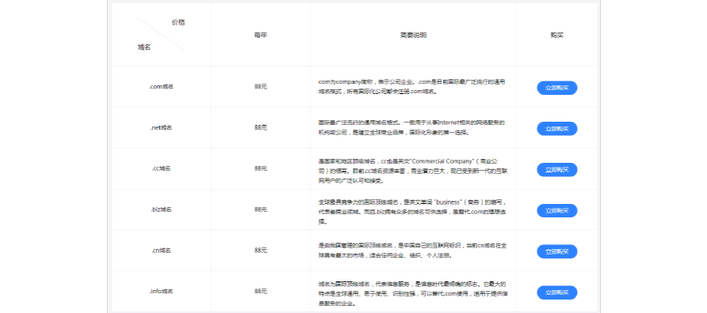Buy the .cn domain now
This screenshot has height=313, width=707.
click(557, 252)
